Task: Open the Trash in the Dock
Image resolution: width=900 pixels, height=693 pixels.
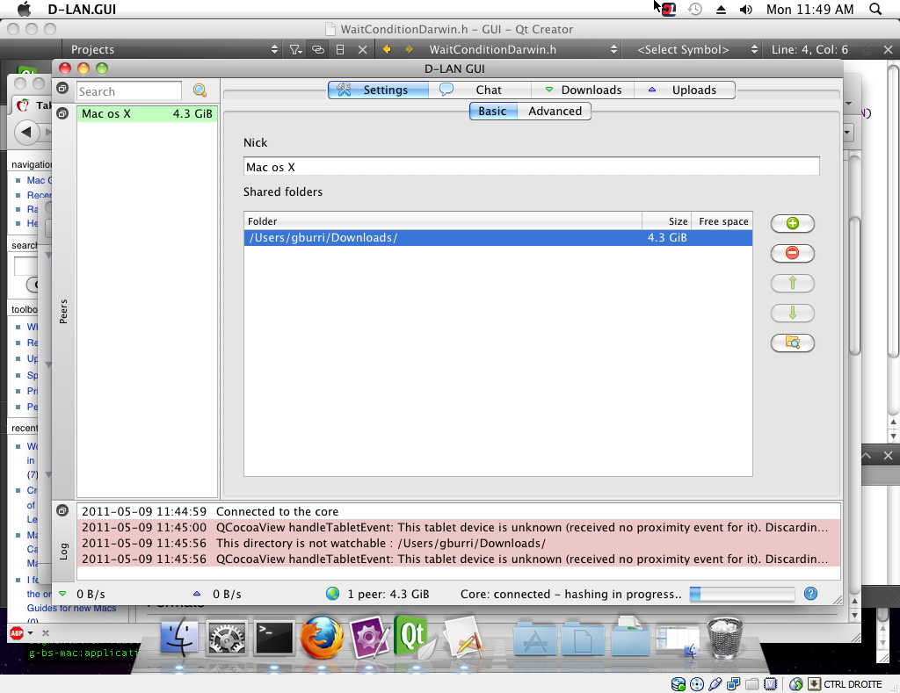Action: [724, 637]
